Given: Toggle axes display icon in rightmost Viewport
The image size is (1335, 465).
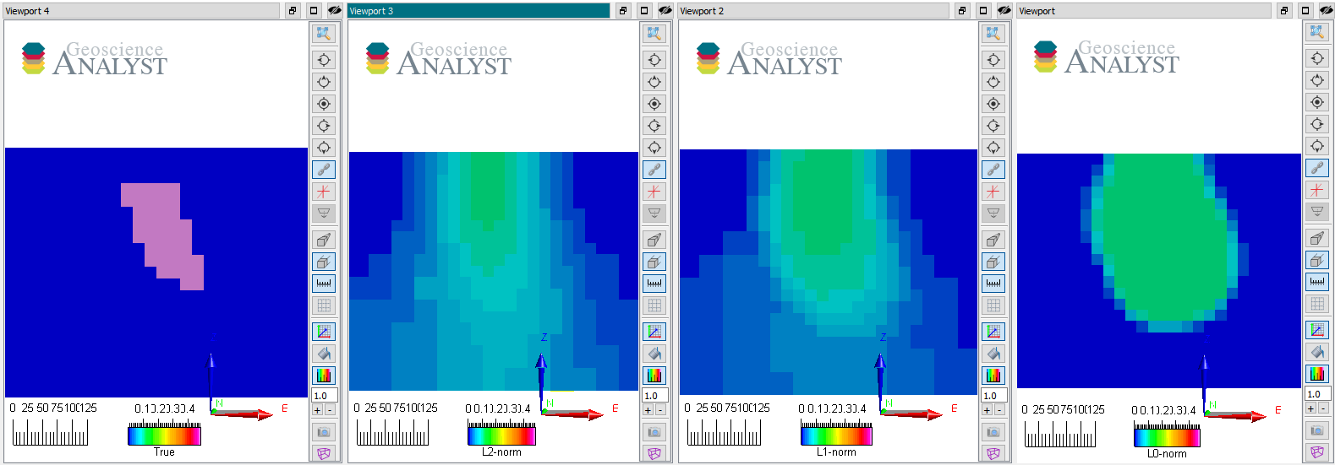Looking at the screenshot, I should pos(1317,330).
